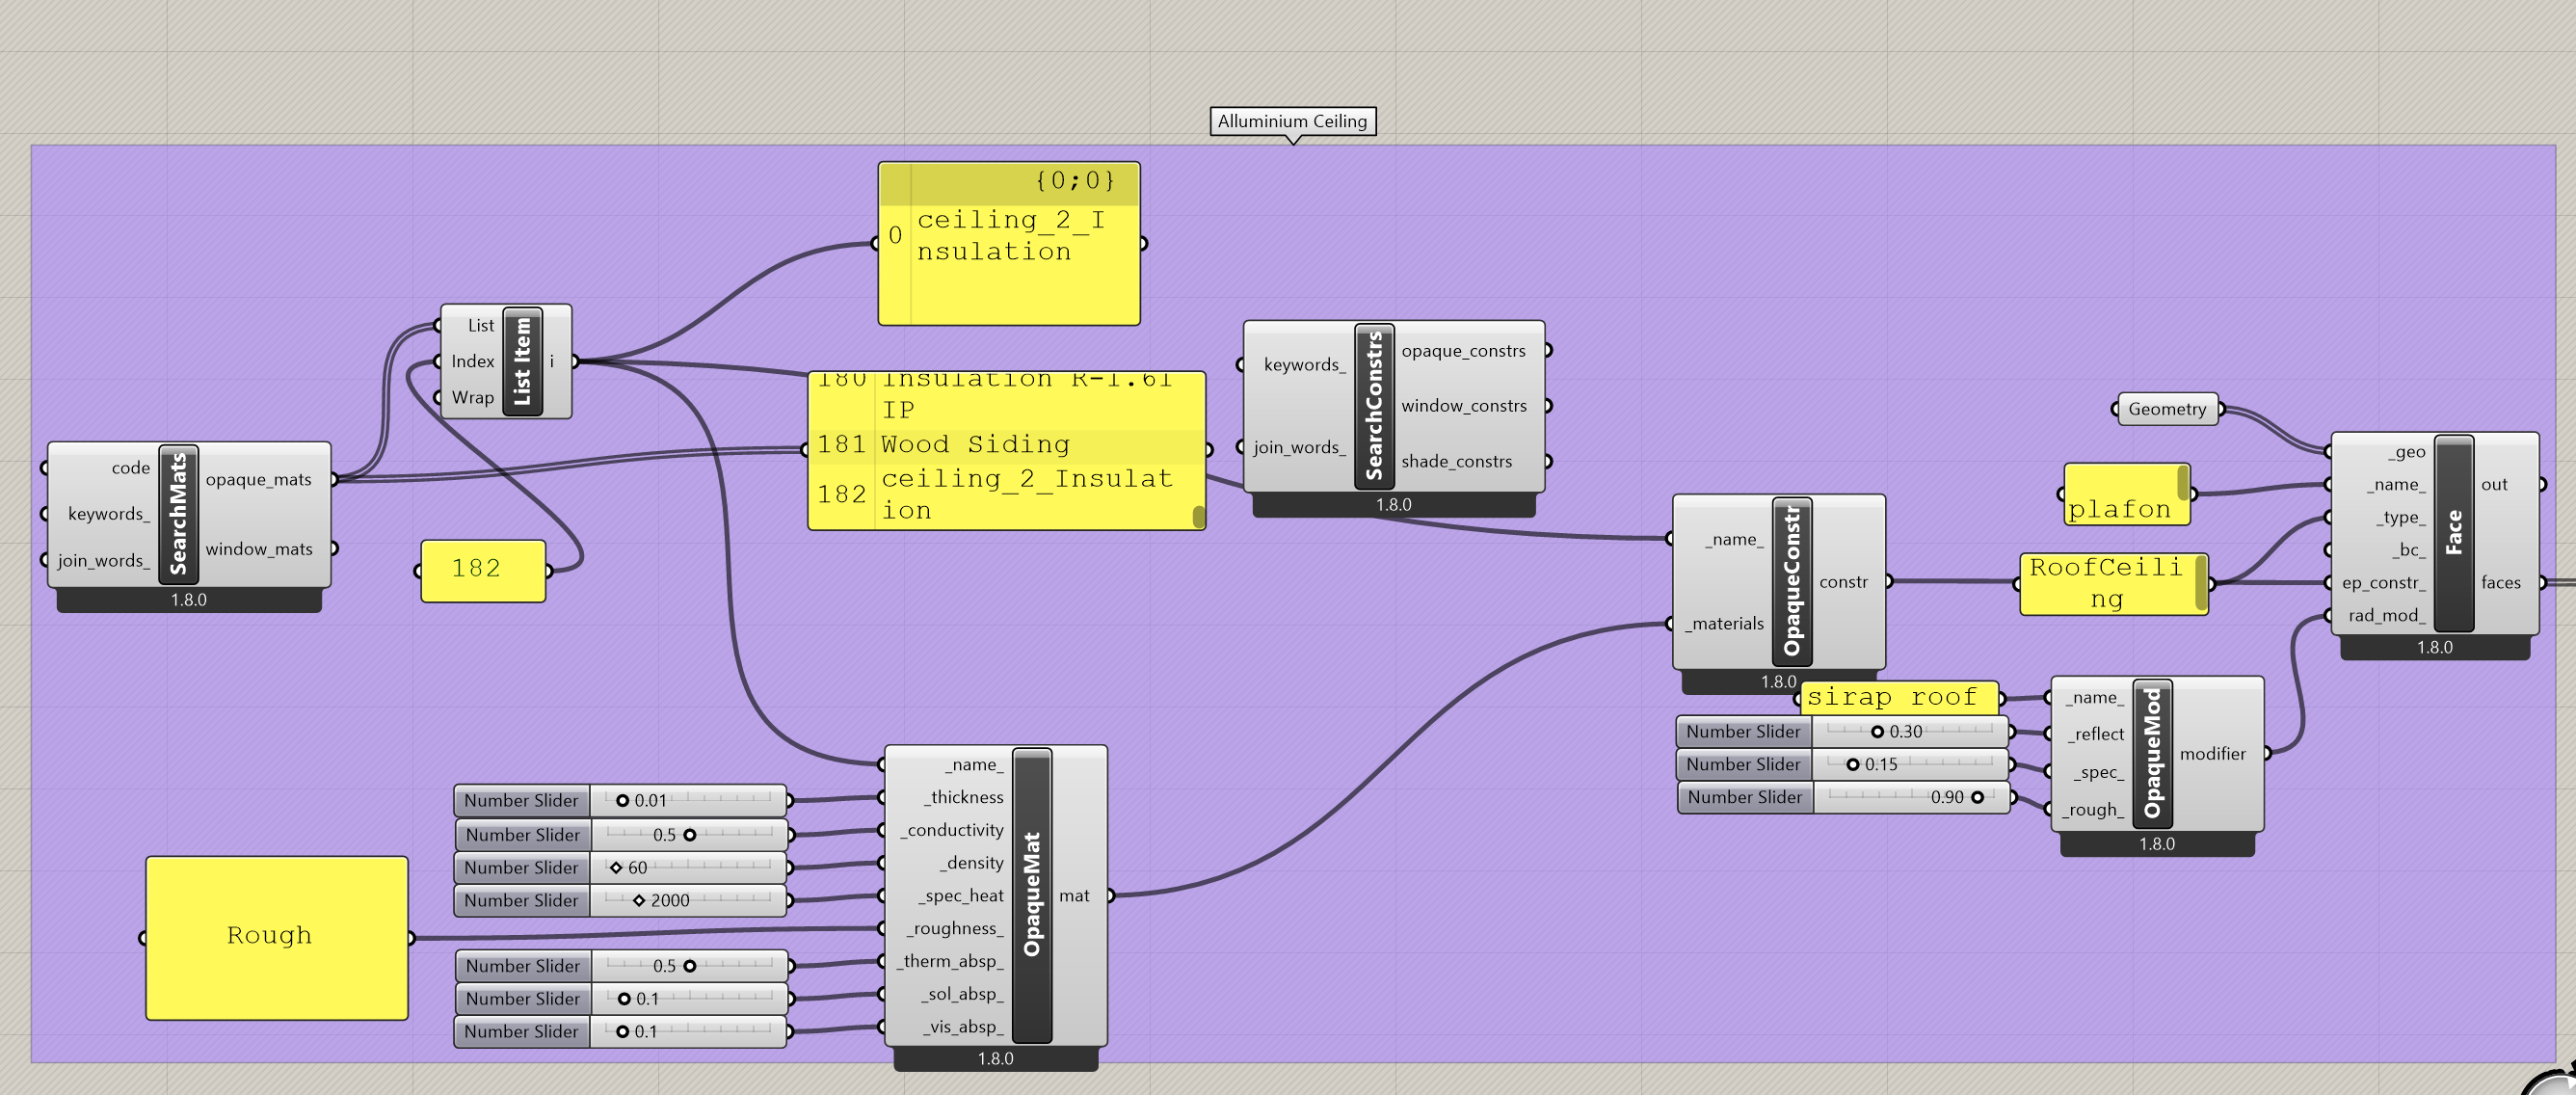This screenshot has width=2576, height=1095.
Task: Adjust the density slider set to 60
Action: coord(620,867)
